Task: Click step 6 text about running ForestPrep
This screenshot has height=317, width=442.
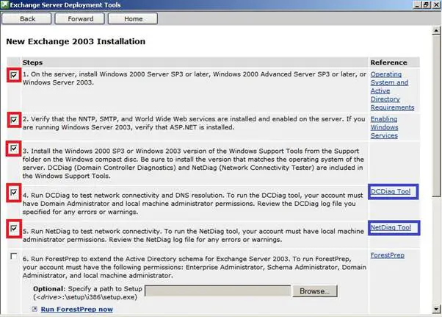Action: 195,267
